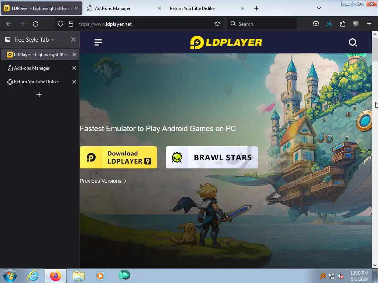
Task: Select LDPlayer item in tree sidebar
Action: point(40,55)
